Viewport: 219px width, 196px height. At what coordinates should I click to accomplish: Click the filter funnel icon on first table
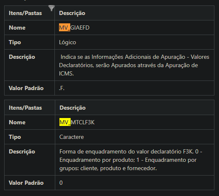click(52, 8)
